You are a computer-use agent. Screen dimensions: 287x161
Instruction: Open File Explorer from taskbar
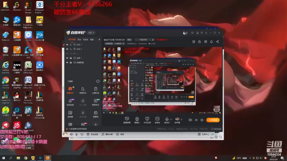coord(18,158)
